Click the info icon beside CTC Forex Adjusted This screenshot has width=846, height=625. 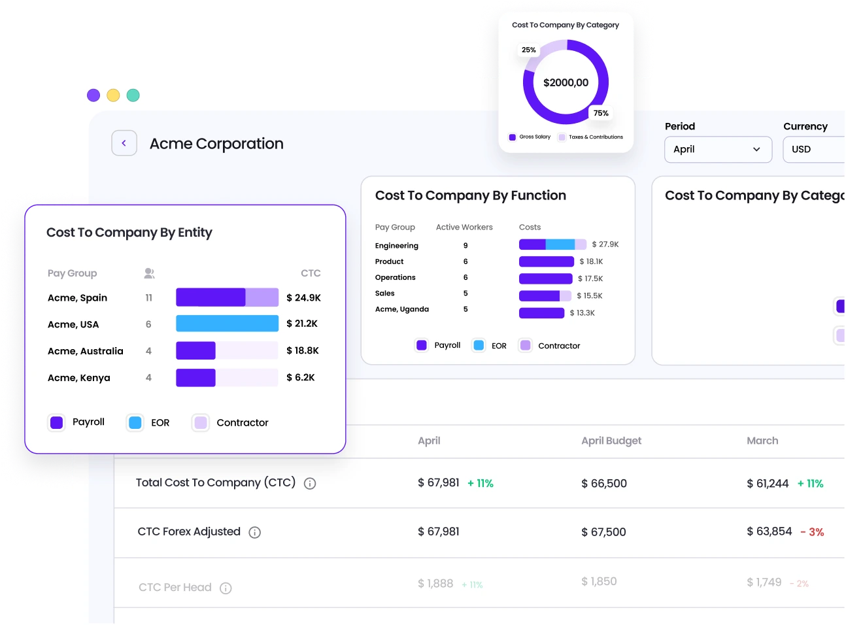point(254,532)
